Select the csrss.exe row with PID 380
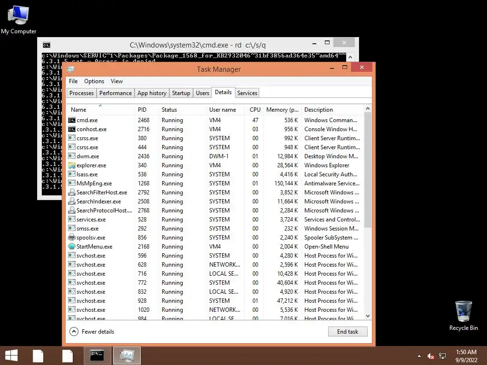 214,138
